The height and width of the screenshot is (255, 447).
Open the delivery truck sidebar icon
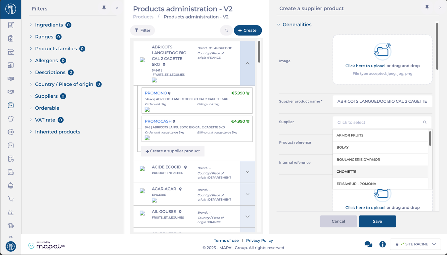click(11, 226)
